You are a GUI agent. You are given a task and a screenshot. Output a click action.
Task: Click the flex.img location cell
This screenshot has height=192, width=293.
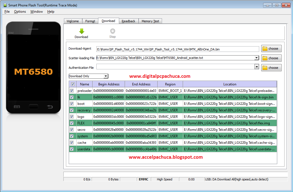click(x=230, y=123)
